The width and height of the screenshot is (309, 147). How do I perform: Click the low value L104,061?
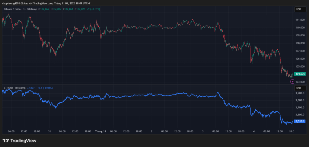tap(68, 9)
